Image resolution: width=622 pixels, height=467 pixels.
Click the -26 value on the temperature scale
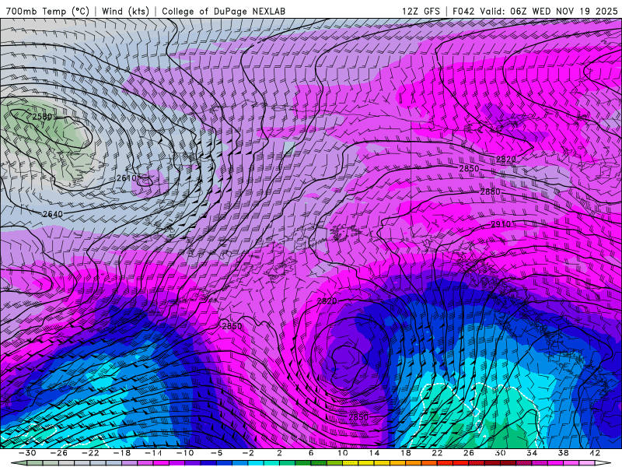[x=59, y=453]
